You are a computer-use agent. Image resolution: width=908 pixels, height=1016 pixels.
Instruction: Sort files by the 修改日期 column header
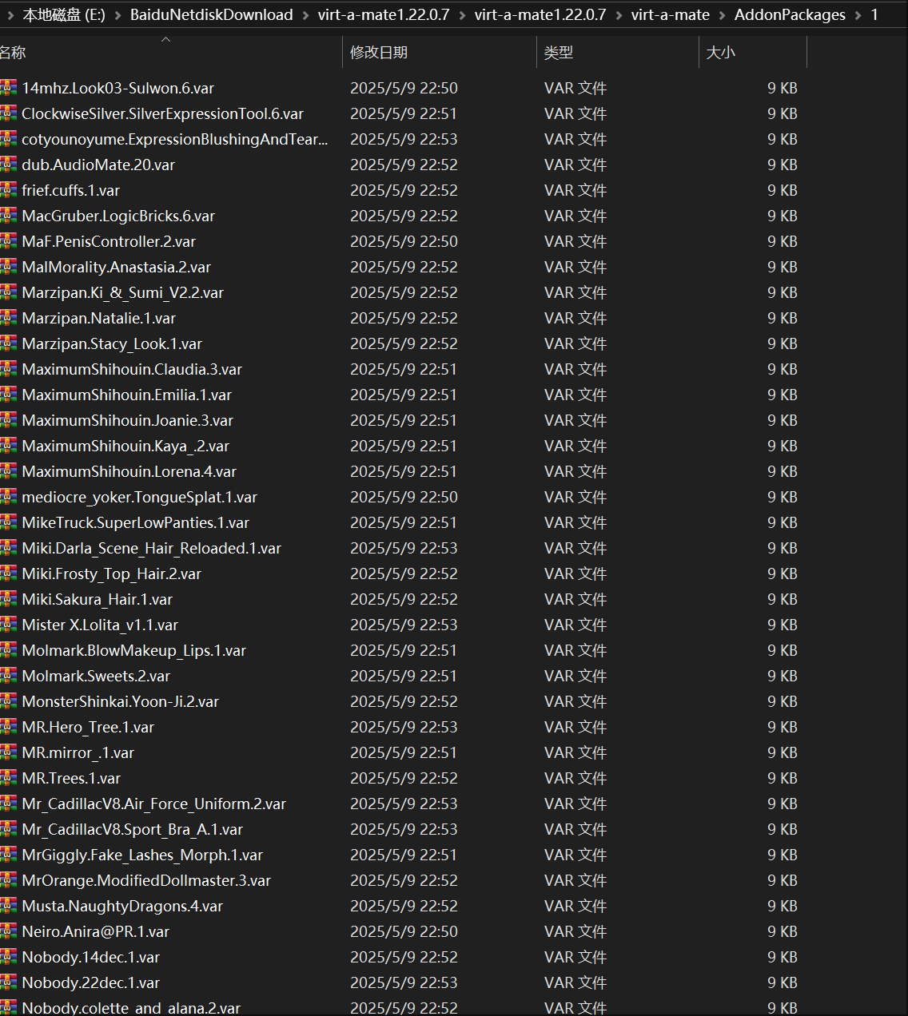[440, 52]
